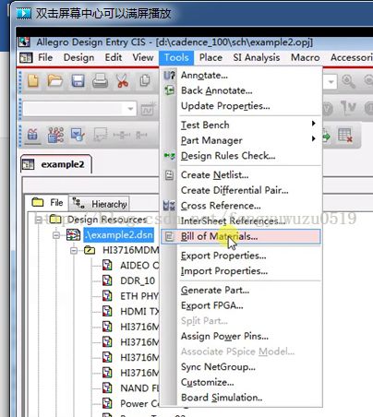Click the Open folder toolbar icon
Screen dimensions: 373x417
(55, 81)
